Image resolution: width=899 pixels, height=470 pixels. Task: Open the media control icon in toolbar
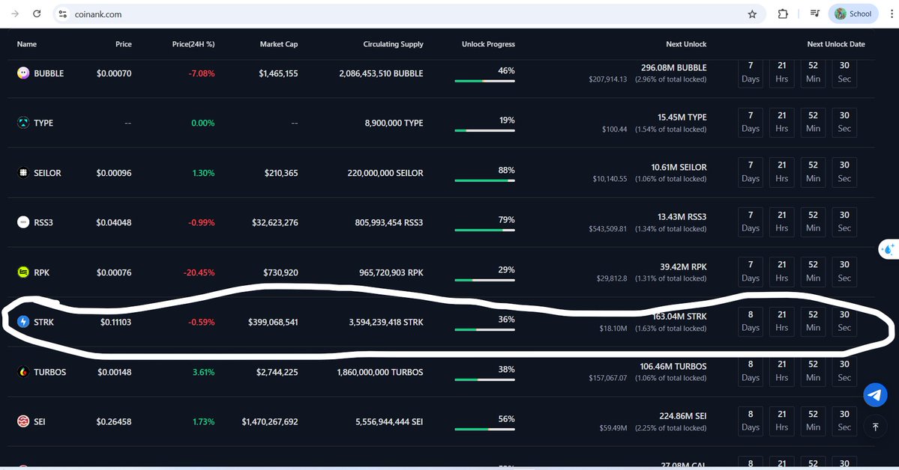tap(814, 13)
